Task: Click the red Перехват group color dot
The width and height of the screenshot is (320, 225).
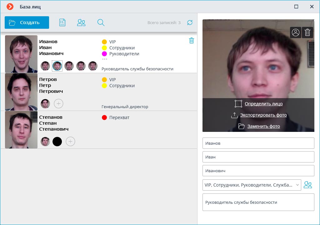Action: click(x=104, y=117)
